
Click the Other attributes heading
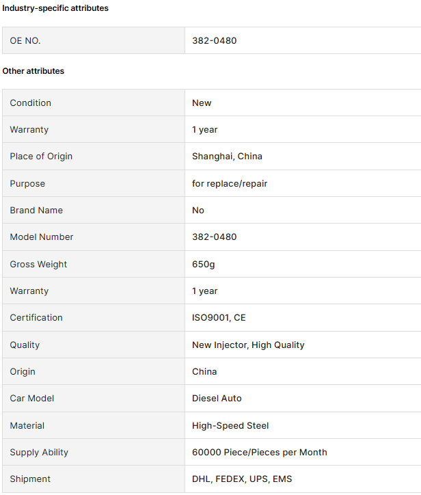(33, 71)
